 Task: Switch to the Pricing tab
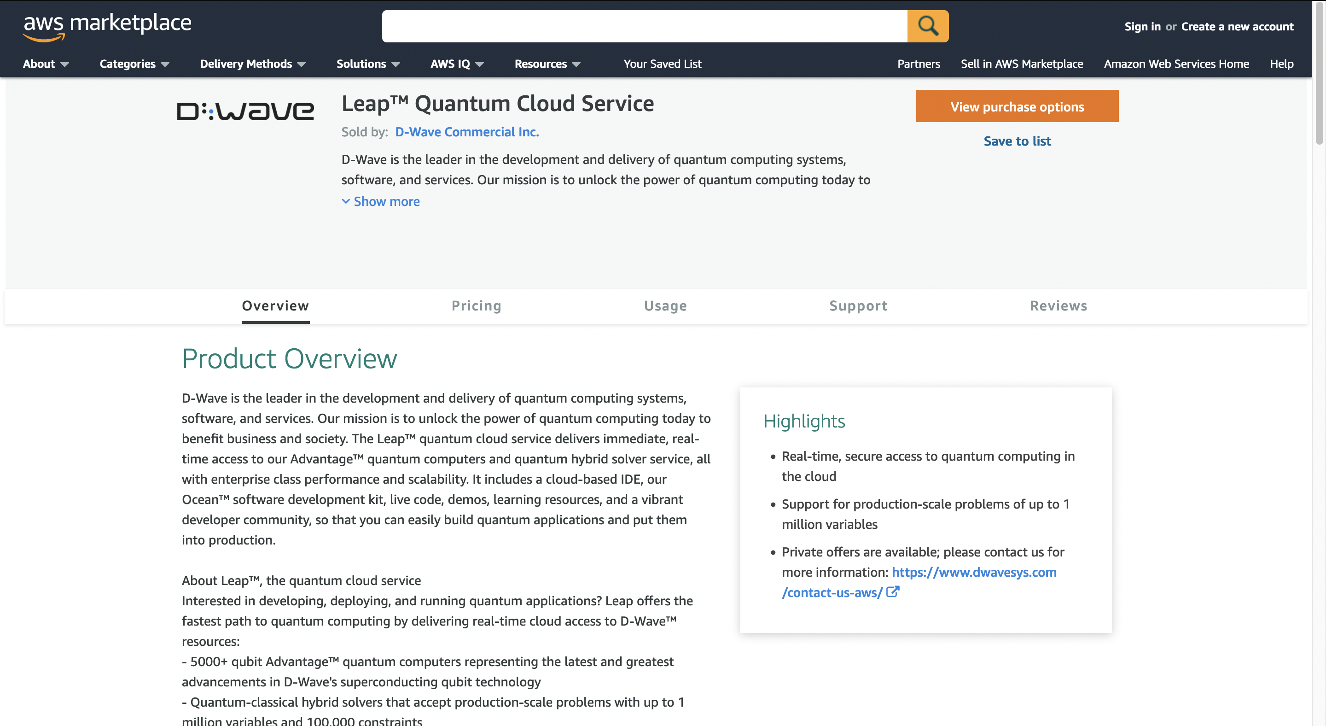point(476,306)
